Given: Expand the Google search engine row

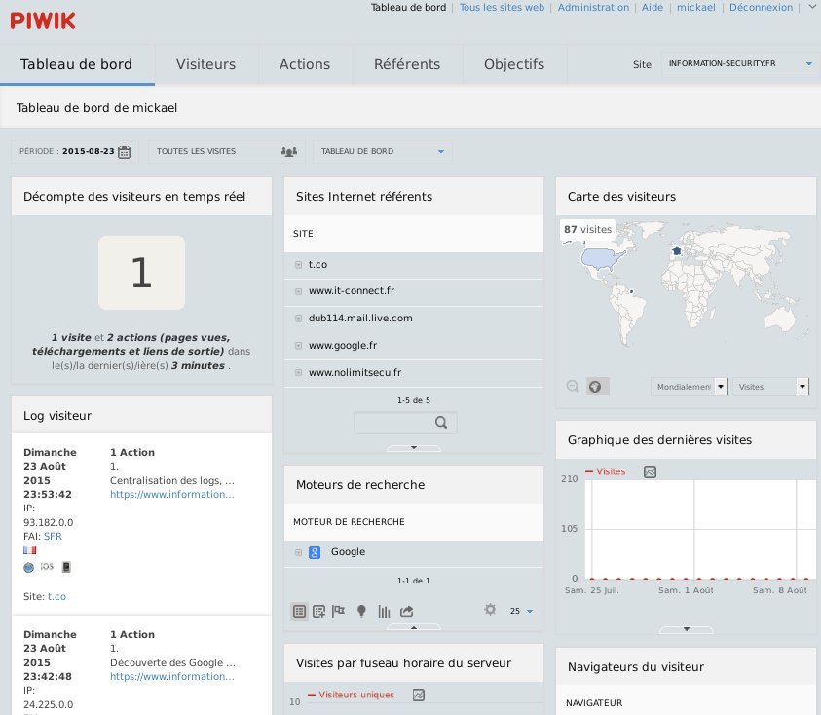Looking at the screenshot, I should [299, 552].
